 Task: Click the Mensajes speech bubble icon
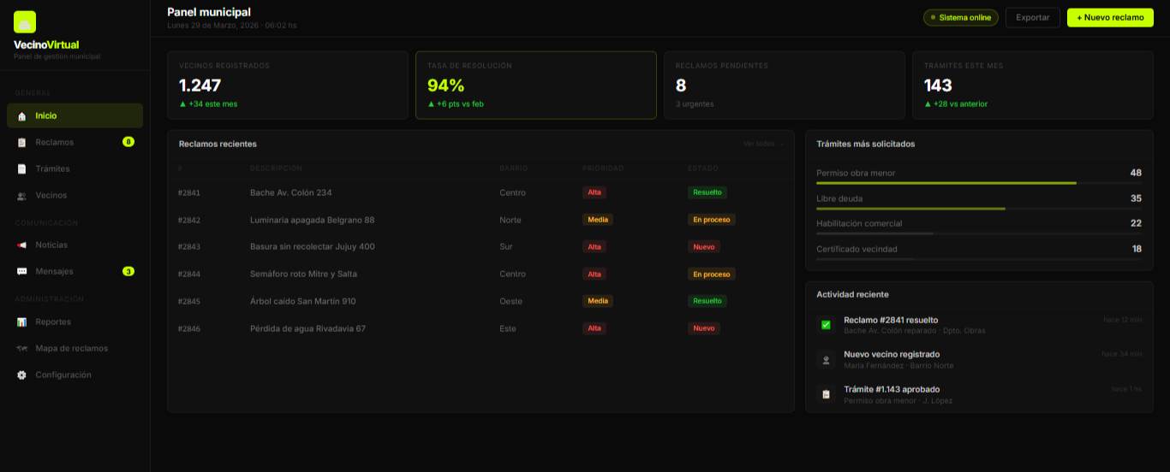[22, 272]
